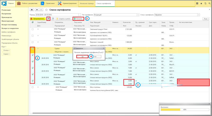
Task: Open the Отчеты dropdown
Action: (6, 50)
